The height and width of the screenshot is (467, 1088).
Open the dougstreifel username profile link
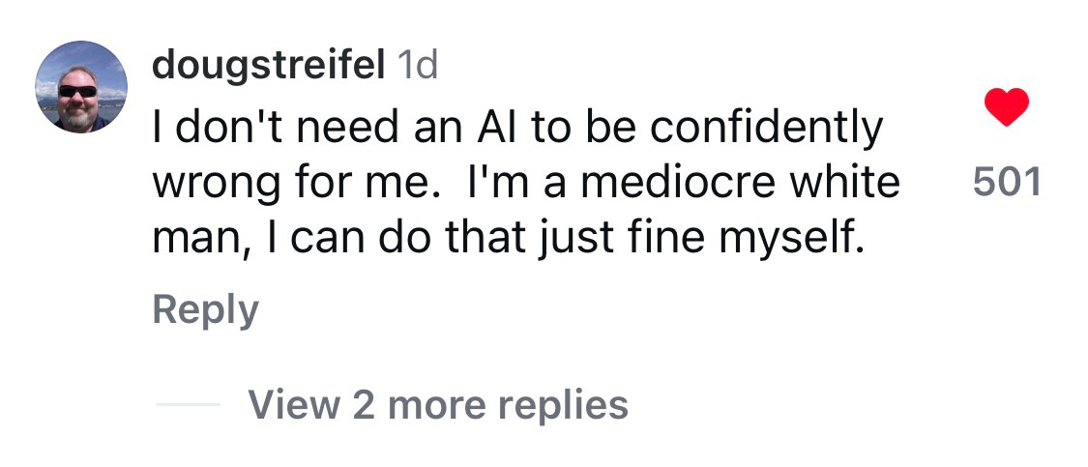269,66
